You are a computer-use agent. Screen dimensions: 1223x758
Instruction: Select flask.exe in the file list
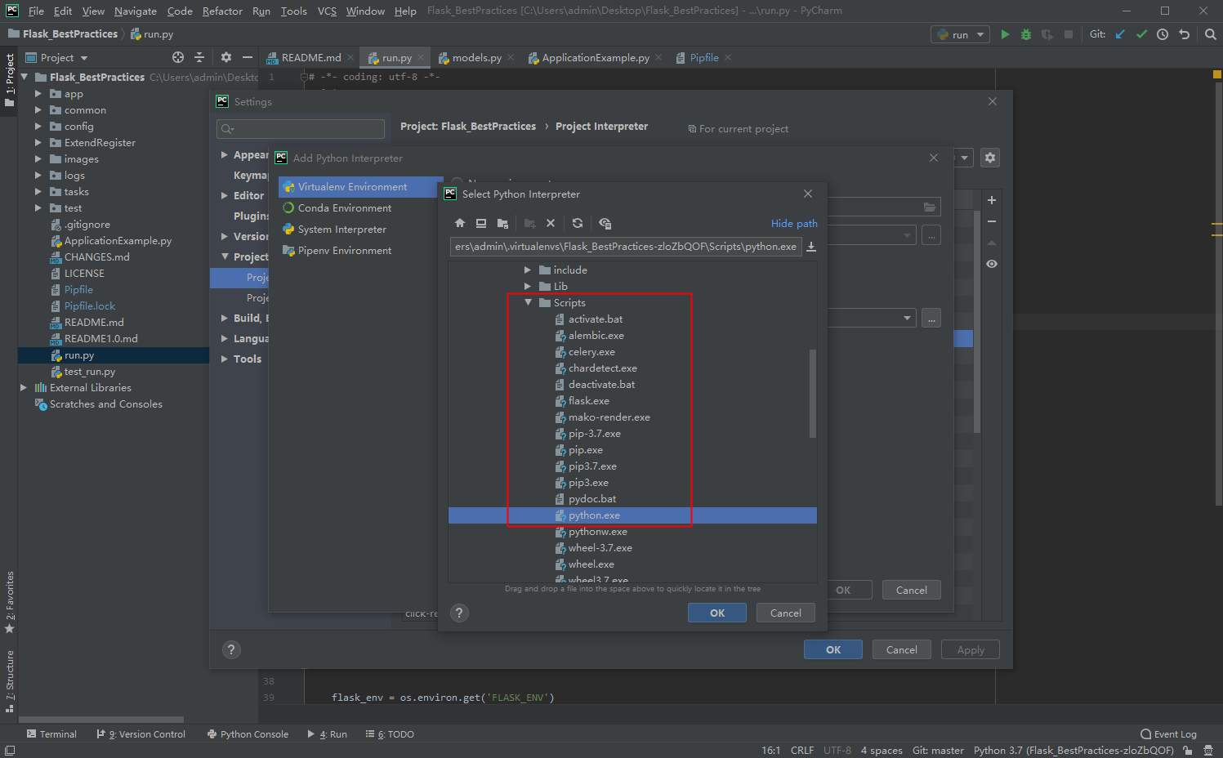(589, 401)
